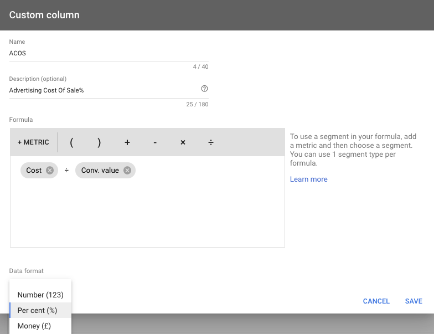Choose Per cent (%) data format

40,310
